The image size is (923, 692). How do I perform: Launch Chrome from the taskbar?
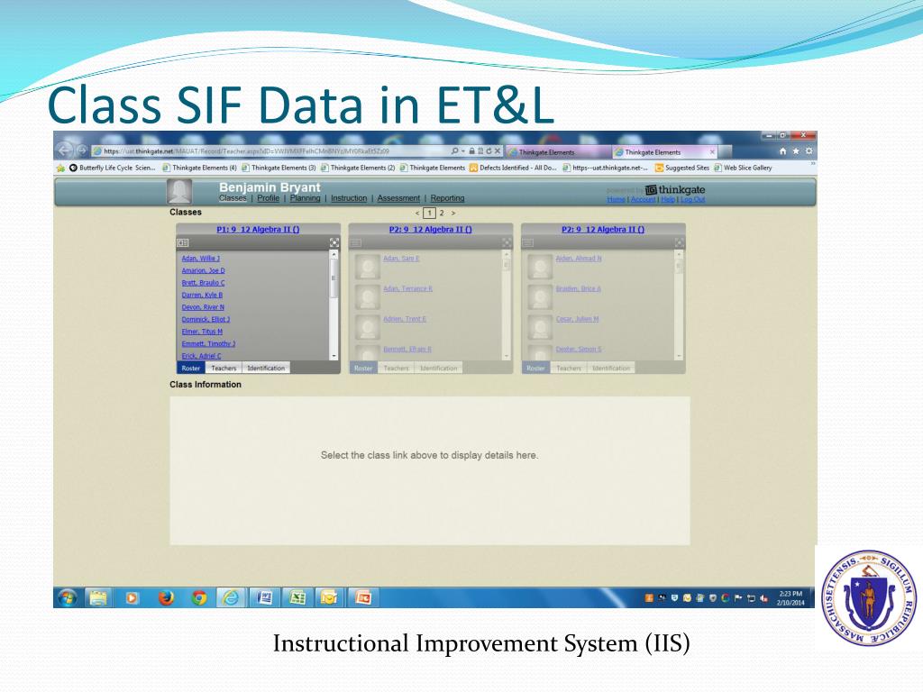pos(199,598)
